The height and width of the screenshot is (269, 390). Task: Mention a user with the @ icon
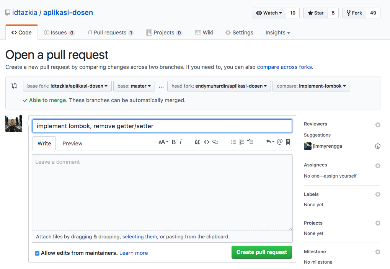(x=280, y=142)
